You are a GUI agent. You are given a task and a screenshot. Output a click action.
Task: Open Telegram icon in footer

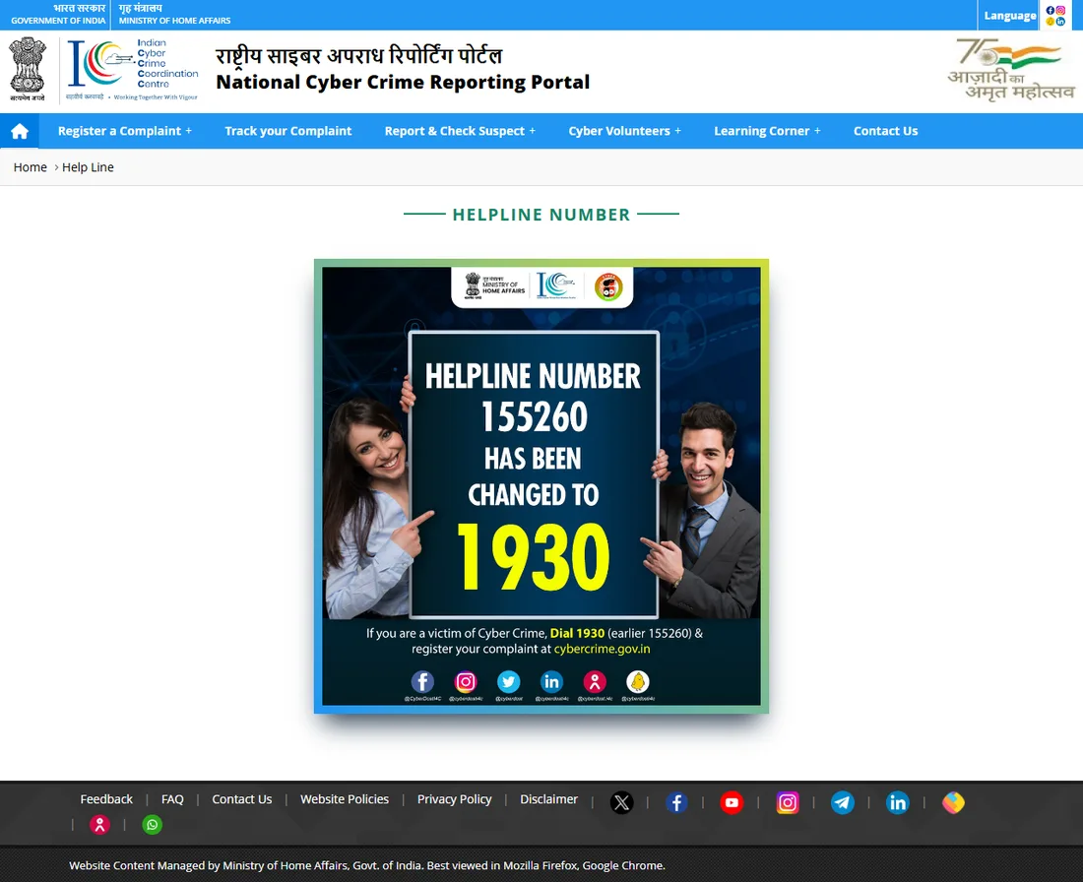[x=843, y=802]
